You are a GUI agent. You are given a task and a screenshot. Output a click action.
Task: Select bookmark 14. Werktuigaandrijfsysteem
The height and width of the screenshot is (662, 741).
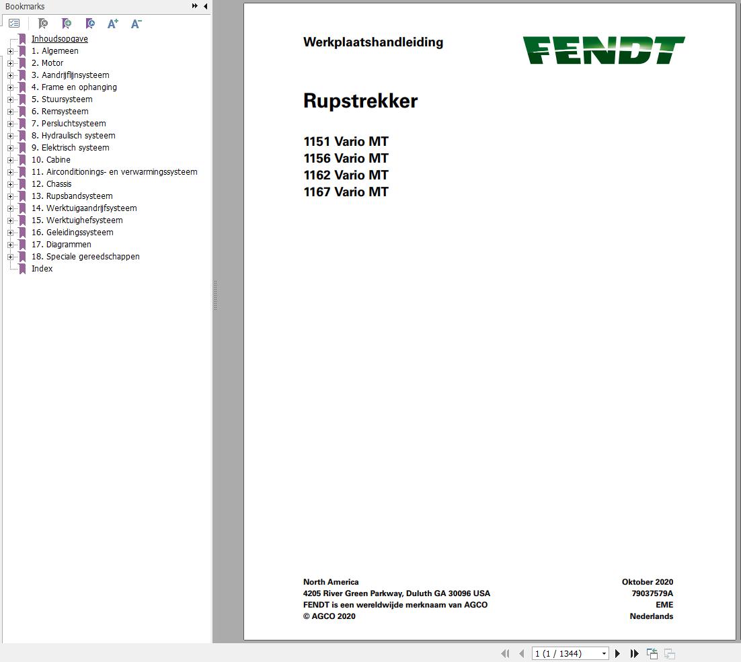pyautogui.click(x=84, y=208)
